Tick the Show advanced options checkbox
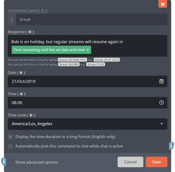 (x=11, y=162)
